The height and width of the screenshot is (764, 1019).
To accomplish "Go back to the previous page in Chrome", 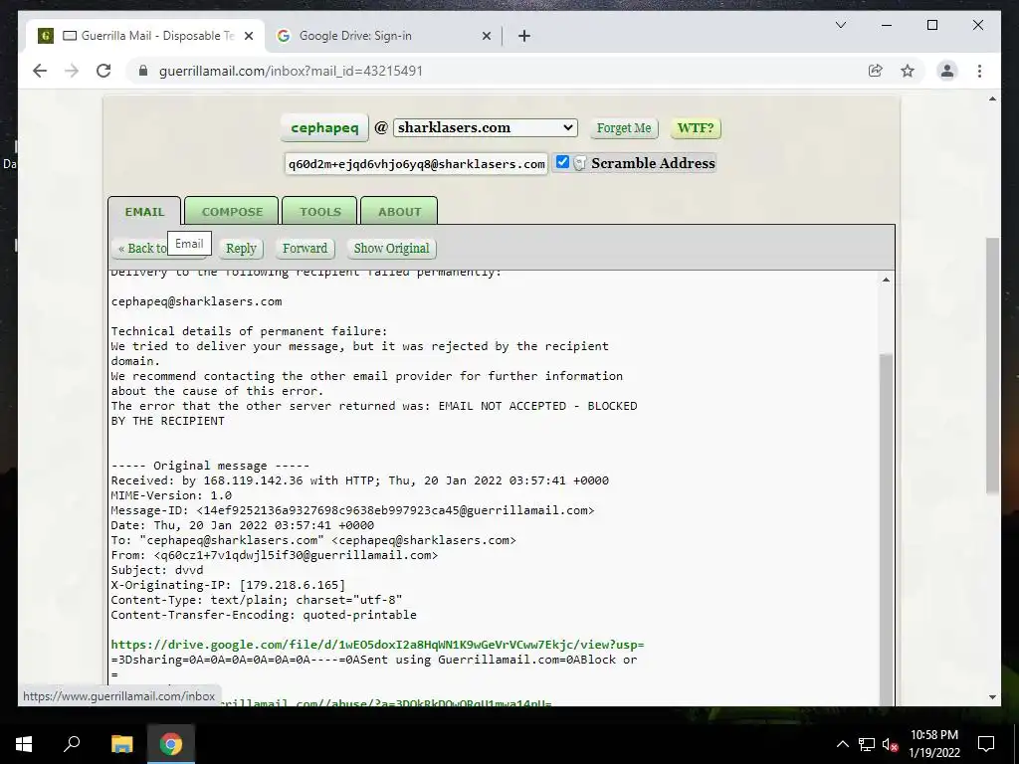I will [x=40, y=71].
